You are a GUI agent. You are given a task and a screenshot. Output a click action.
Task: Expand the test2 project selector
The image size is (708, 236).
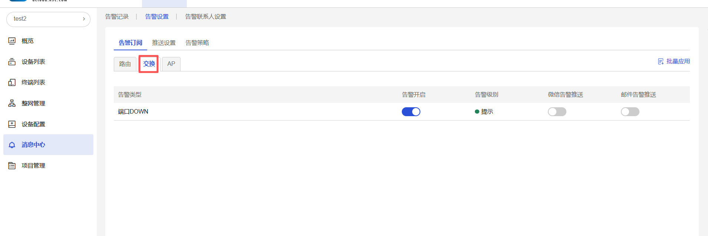click(x=48, y=19)
